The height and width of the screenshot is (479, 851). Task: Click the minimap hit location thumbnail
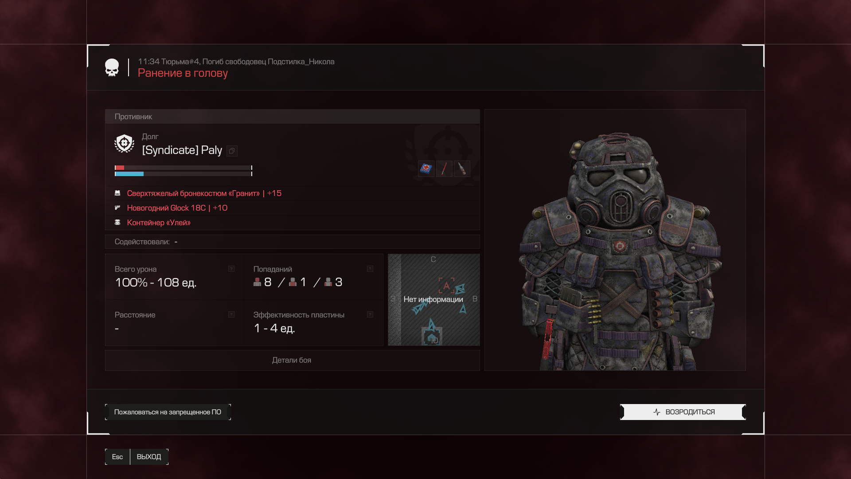click(x=434, y=300)
